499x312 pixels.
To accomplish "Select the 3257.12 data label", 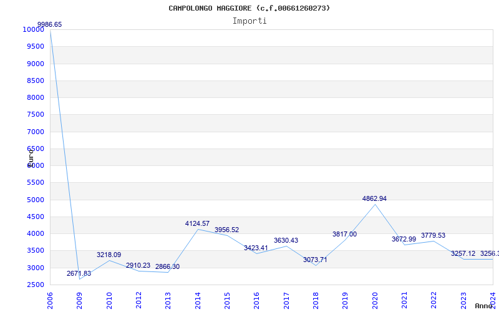I will click(x=463, y=254).
